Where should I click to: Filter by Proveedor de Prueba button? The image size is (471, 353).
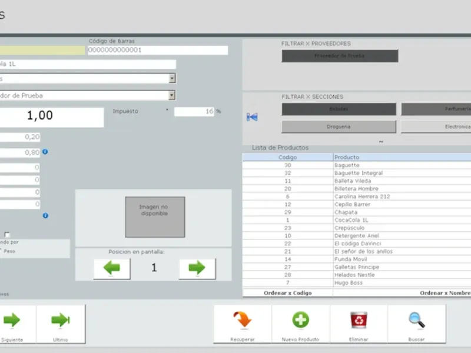pos(340,56)
